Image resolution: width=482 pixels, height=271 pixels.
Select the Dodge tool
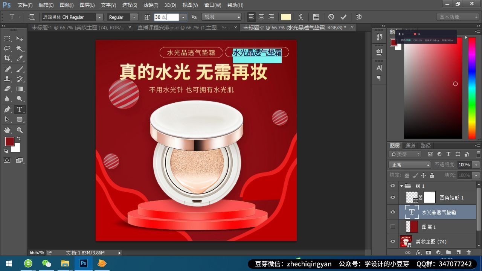(20, 99)
